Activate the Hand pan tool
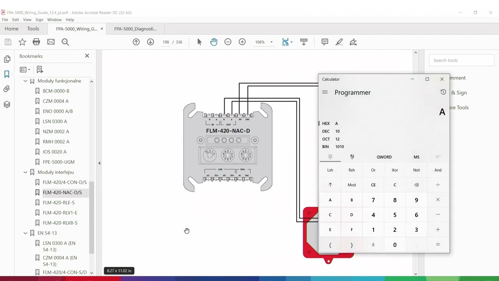499x281 pixels. [214, 42]
